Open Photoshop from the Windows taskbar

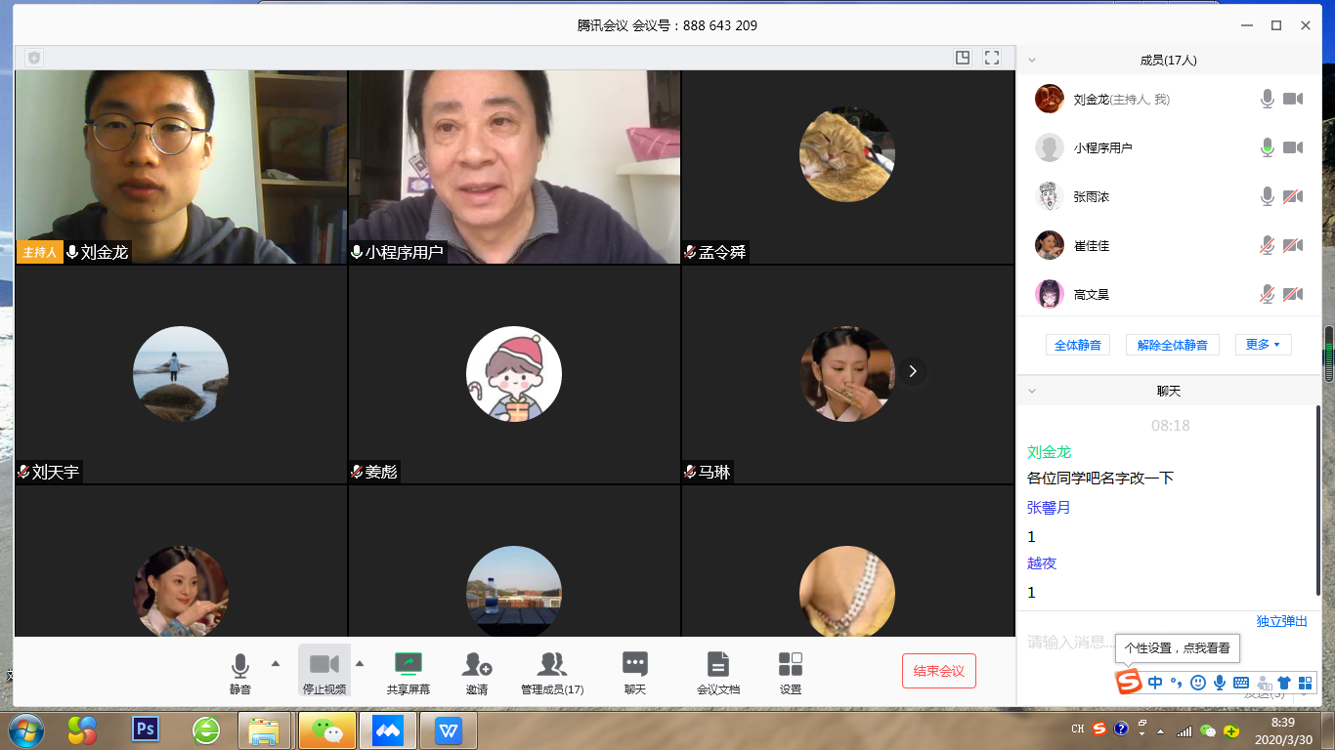tap(146, 729)
